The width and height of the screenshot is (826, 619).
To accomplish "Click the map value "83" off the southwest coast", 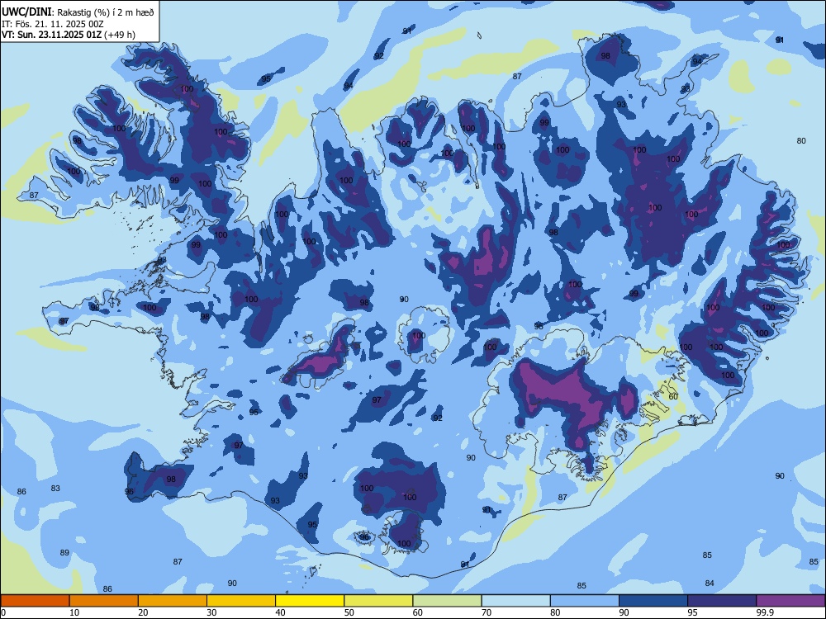I will click(55, 488).
